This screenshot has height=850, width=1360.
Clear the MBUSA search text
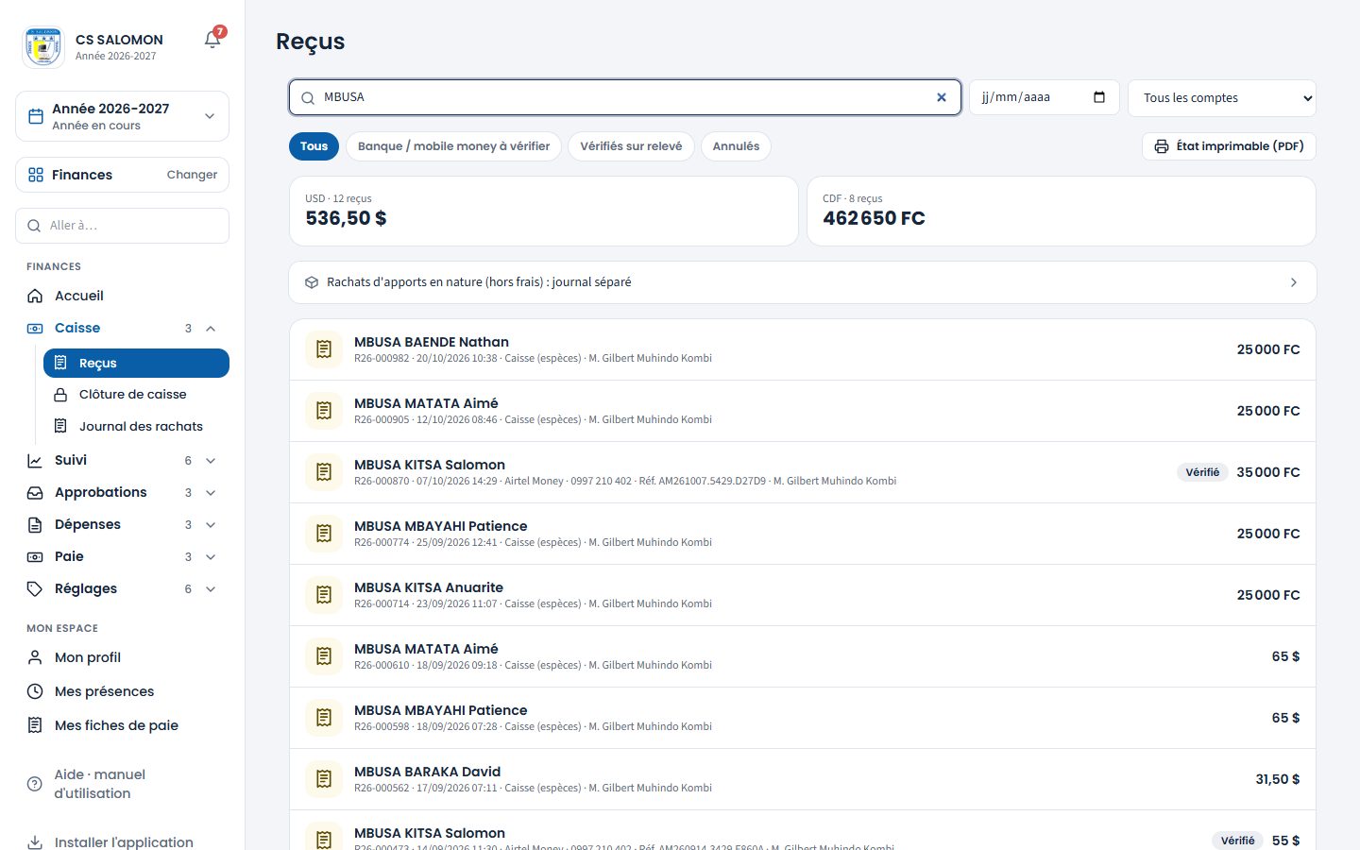click(941, 97)
